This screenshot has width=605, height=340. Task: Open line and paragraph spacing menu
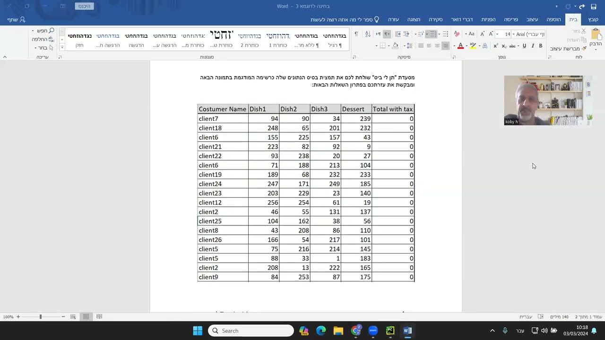coord(409,46)
